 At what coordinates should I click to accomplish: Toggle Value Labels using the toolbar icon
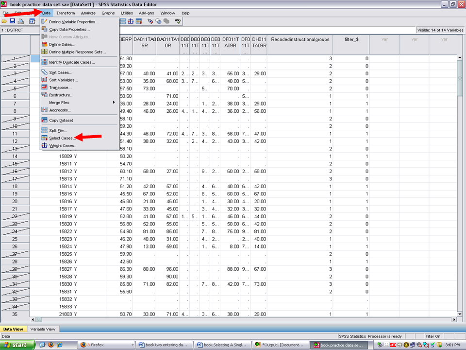(x=150, y=21)
